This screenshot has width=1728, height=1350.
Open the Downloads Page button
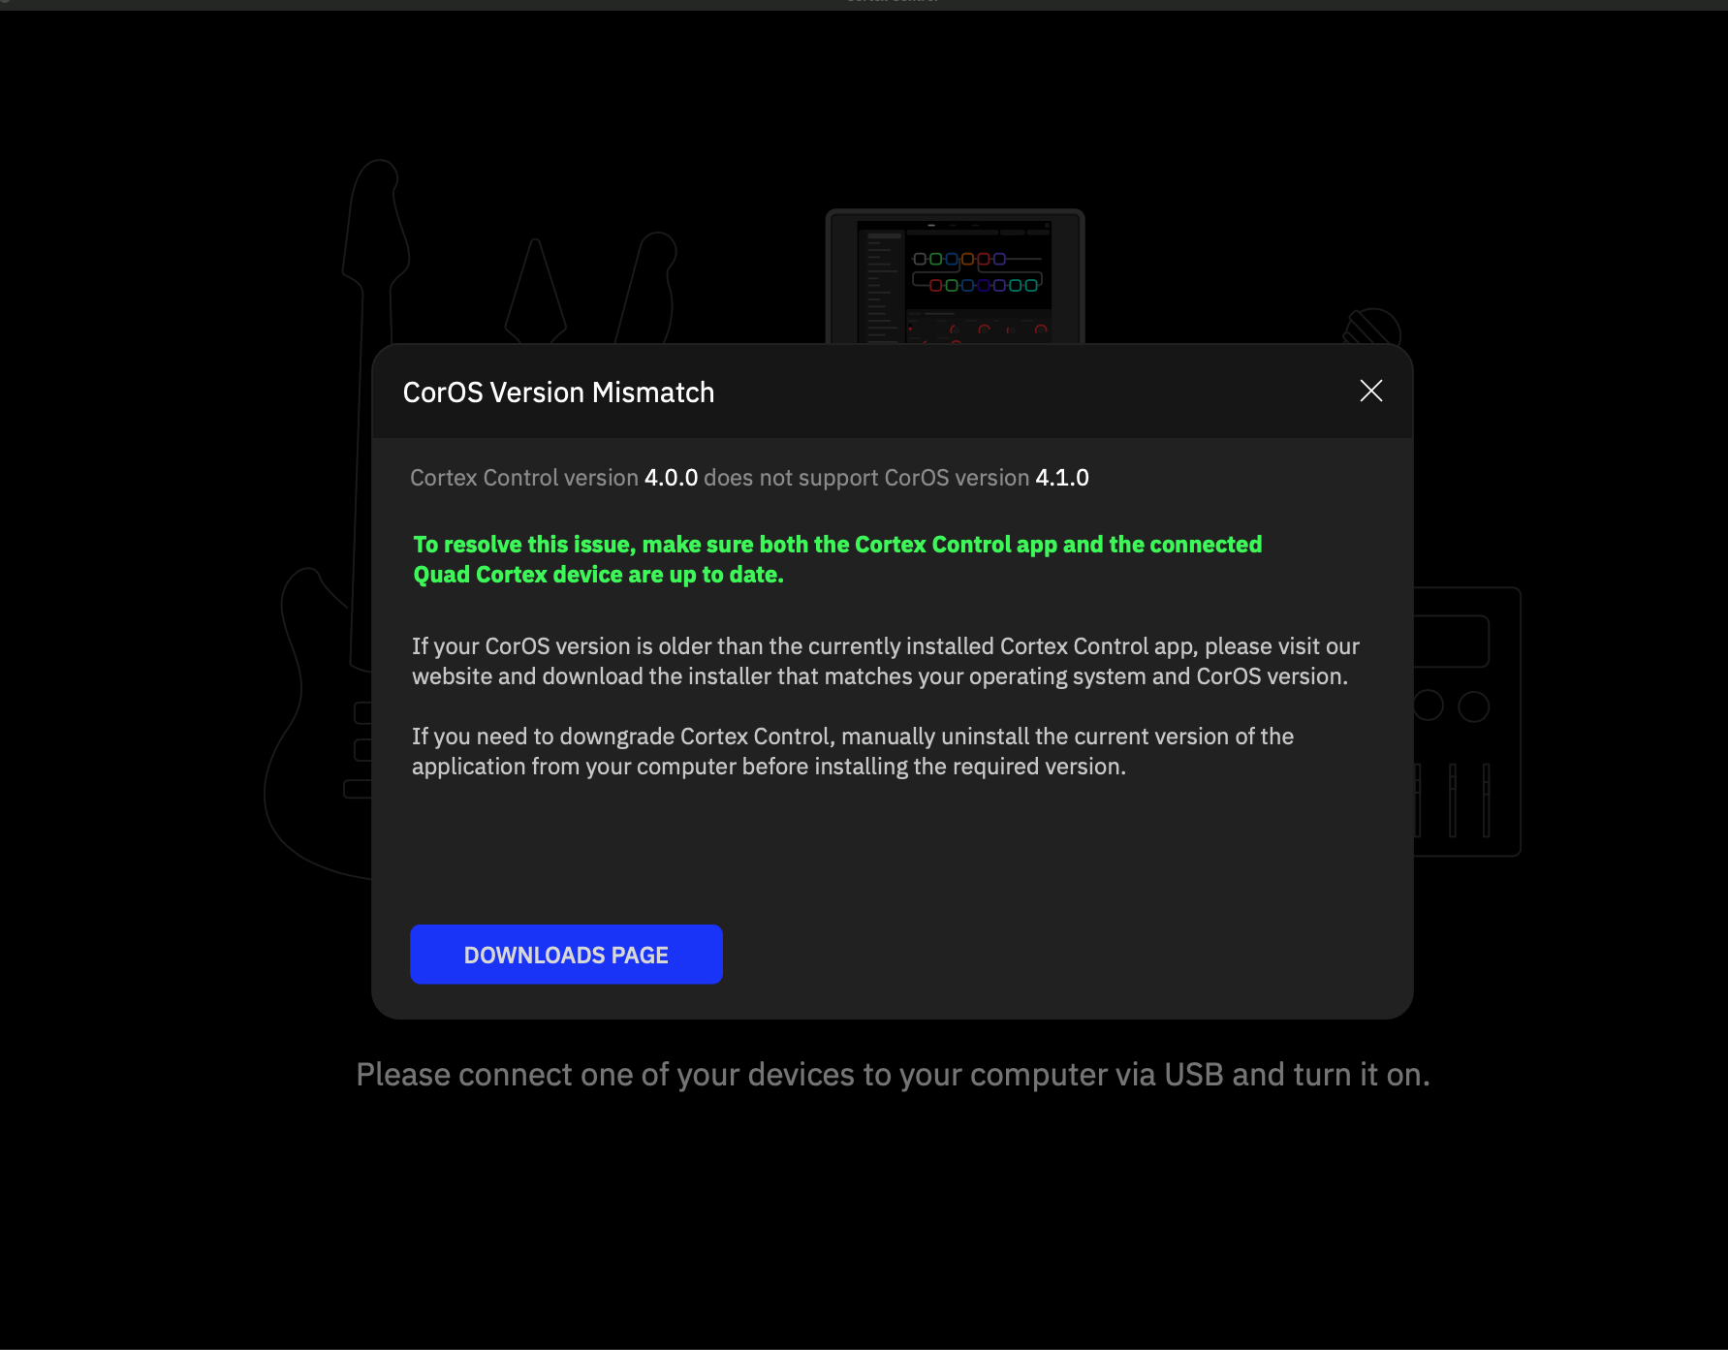click(x=566, y=955)
